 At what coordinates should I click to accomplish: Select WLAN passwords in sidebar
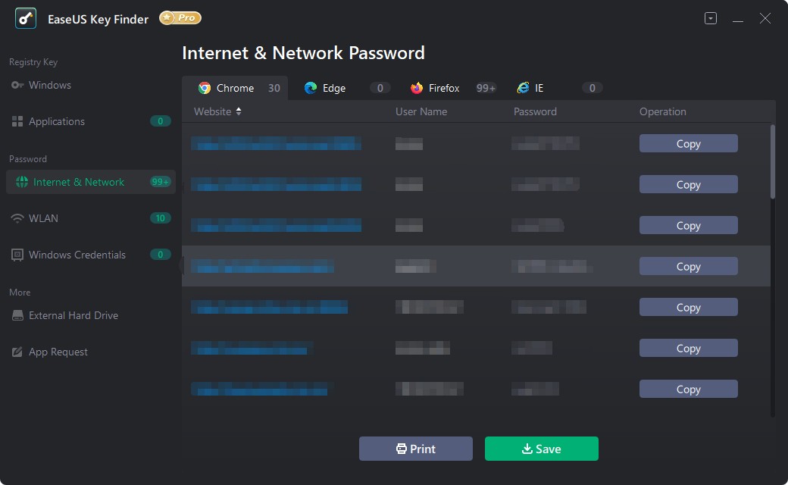click(43, 218)
